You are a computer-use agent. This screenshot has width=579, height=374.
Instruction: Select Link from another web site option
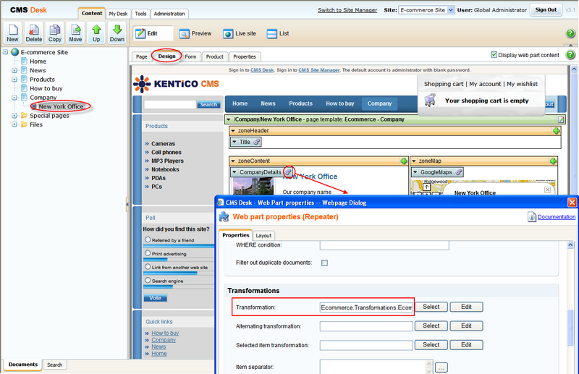[x=148, y=266]
